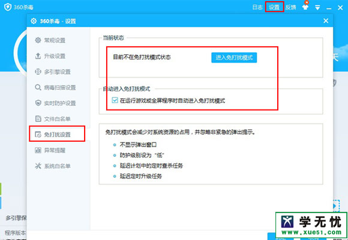Click the 异常提醒 chart icon
This screenshot has width=348, height=240.
(38, 150)
